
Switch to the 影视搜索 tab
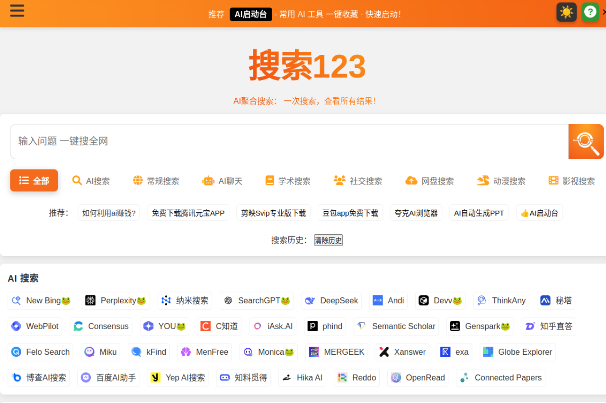point(571,180)
